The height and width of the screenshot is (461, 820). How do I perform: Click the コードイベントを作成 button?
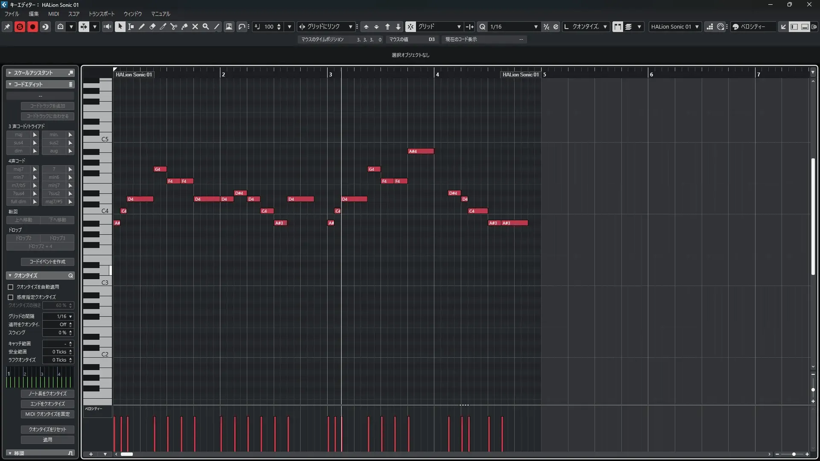tap(47, 262)
